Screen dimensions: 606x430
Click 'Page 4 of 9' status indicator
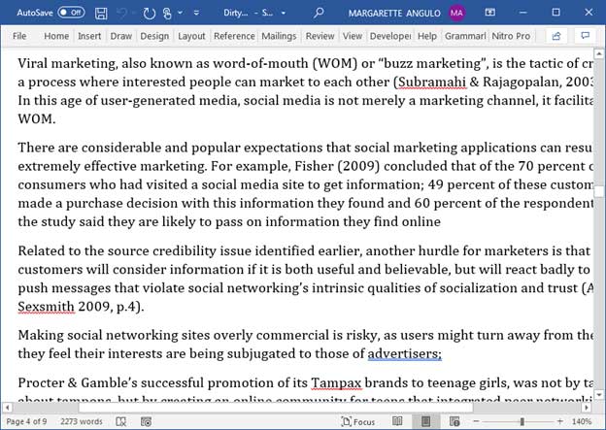(x=26, y=421)
